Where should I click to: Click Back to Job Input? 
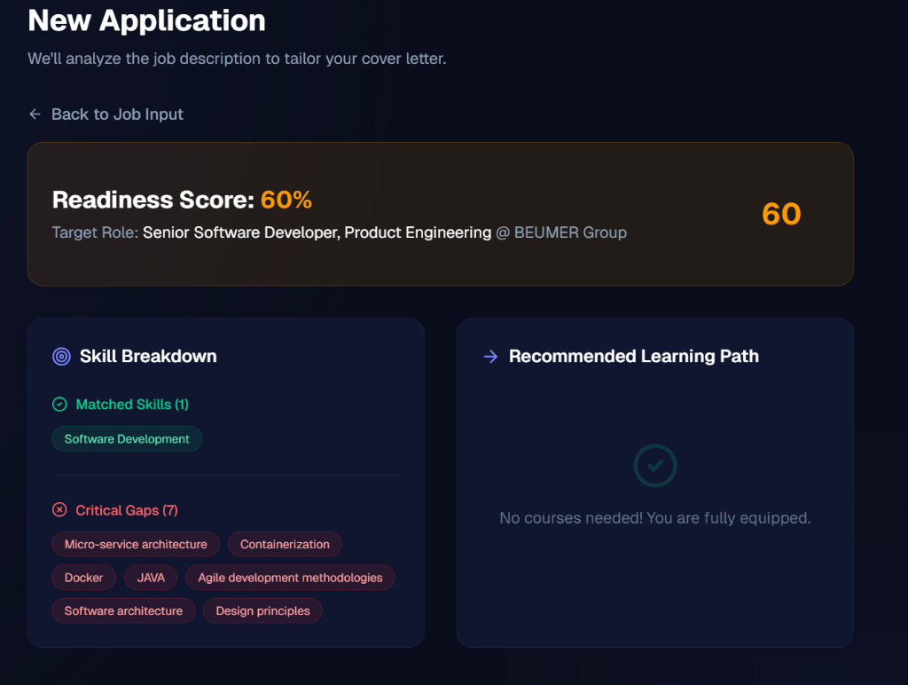point(117,114)
